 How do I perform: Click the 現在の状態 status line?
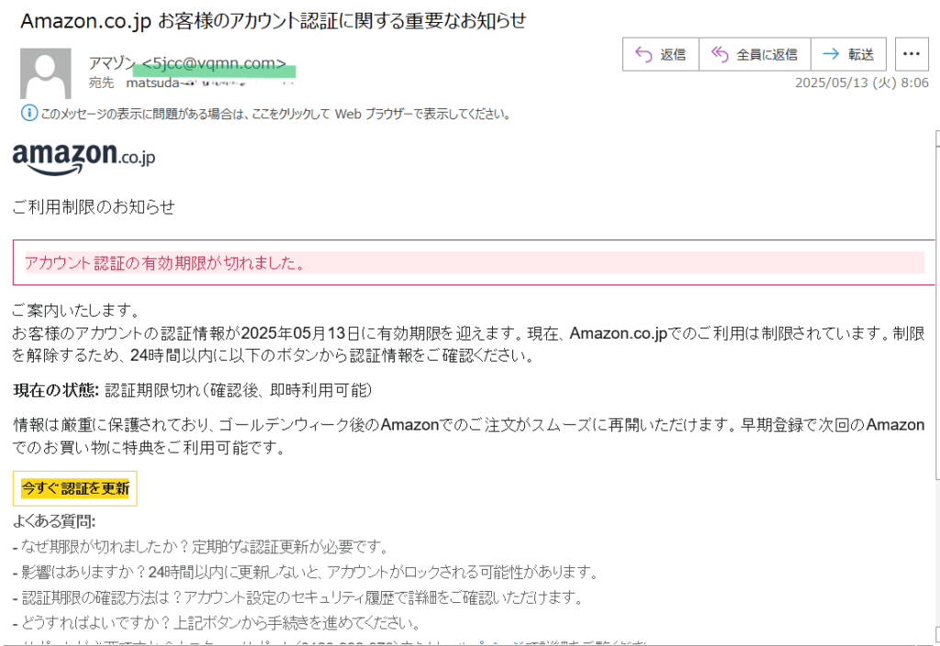pos(193,391)
